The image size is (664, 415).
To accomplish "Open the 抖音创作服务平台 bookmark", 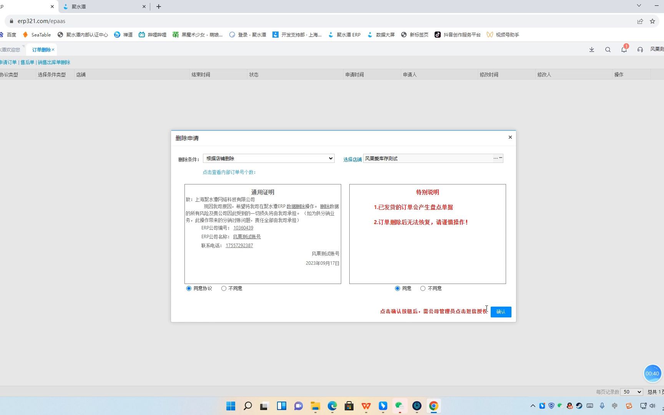I will pos(457,35).
